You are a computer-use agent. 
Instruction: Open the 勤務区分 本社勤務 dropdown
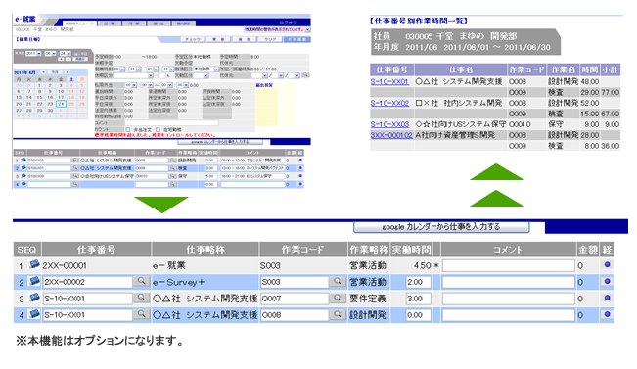pos(205,69)
